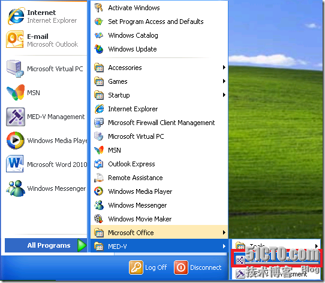Click Microsoft Virtual PC icon in programs list
Viewport: 325px width, 283px height.
99,136
